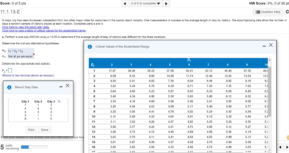The image size is (289, 153).
Task: Click bottom-right previous arrow
Action: pyautogui.click(x=280, y=147)
